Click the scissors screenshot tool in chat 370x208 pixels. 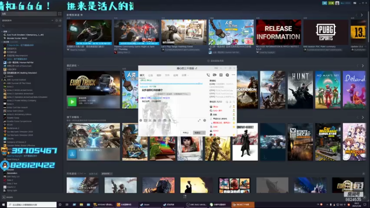(150, 121)
